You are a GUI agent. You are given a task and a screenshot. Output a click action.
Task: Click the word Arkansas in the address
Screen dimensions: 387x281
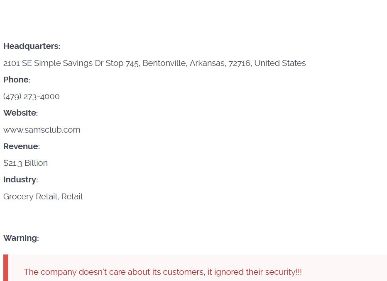tap(208, 63)
